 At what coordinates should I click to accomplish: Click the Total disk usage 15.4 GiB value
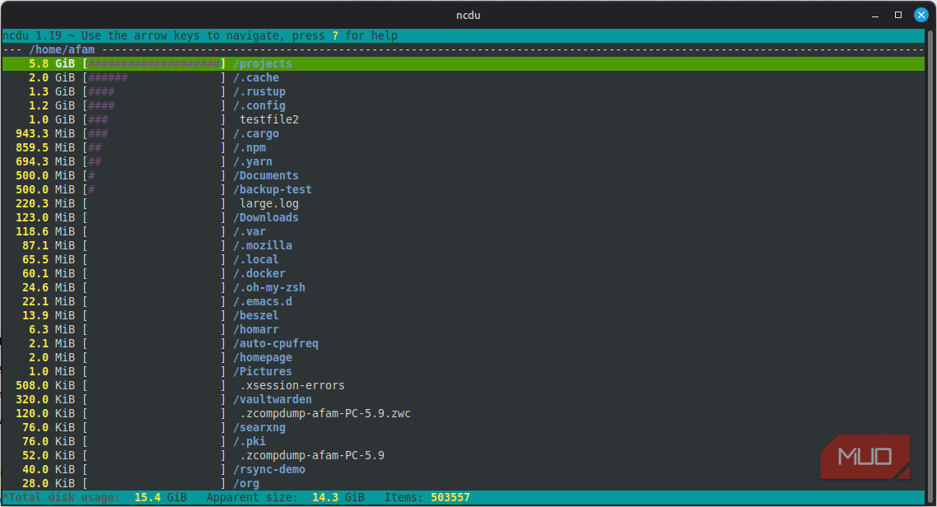[161, 497]
